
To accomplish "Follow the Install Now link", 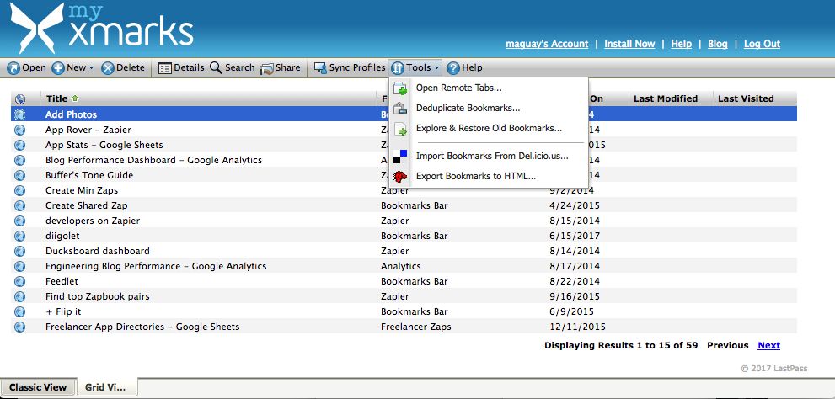I will coord(629,44).
